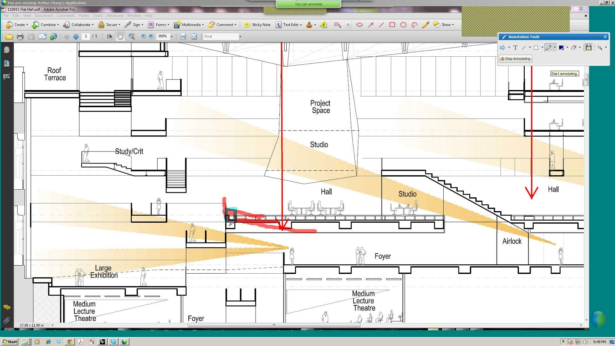Image resolution: width=615 pixels, height=346 pixels.
Task: Click the Email envelope icon
Action: (42, 37)
